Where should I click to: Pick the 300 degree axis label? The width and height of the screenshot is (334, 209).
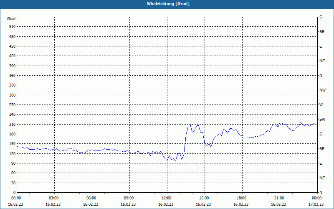(x=13, y=95)
